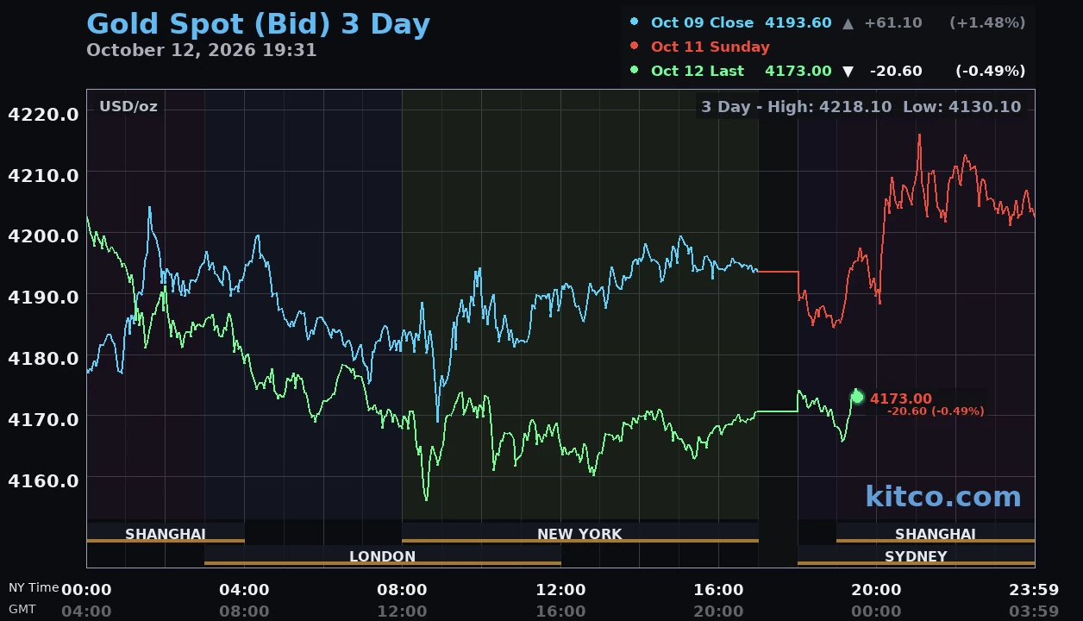This screenshot has height=621, width=1083.
Task: Click the 4180.0 price axis label
Action: [x=43, y=358]
